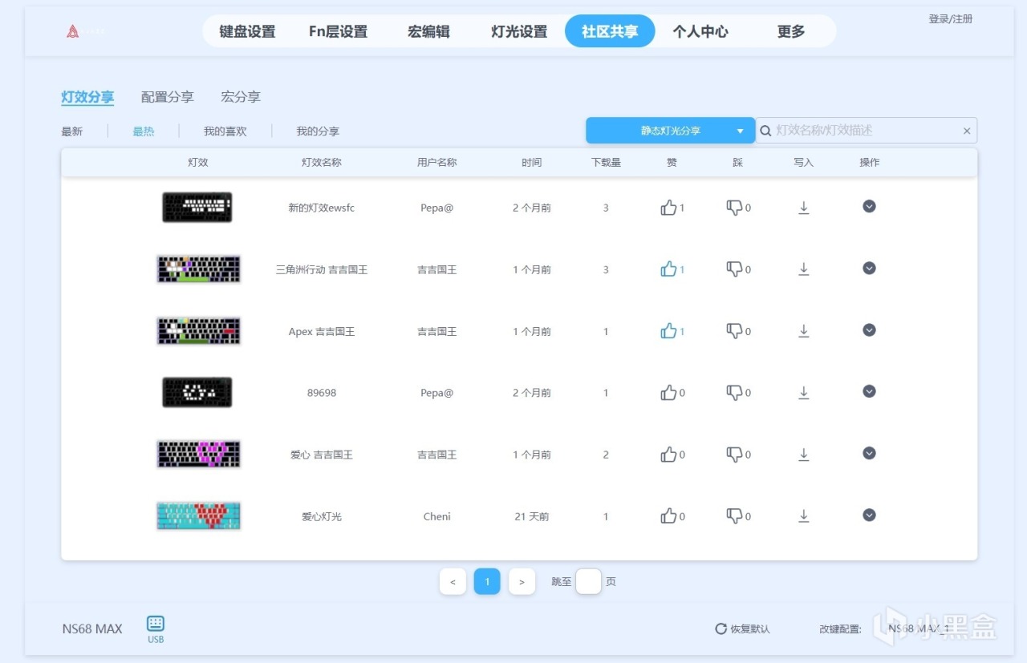1027x663 pixels.
Task: Click the 登录/注册 link
Action: click(x=951, y=18)
